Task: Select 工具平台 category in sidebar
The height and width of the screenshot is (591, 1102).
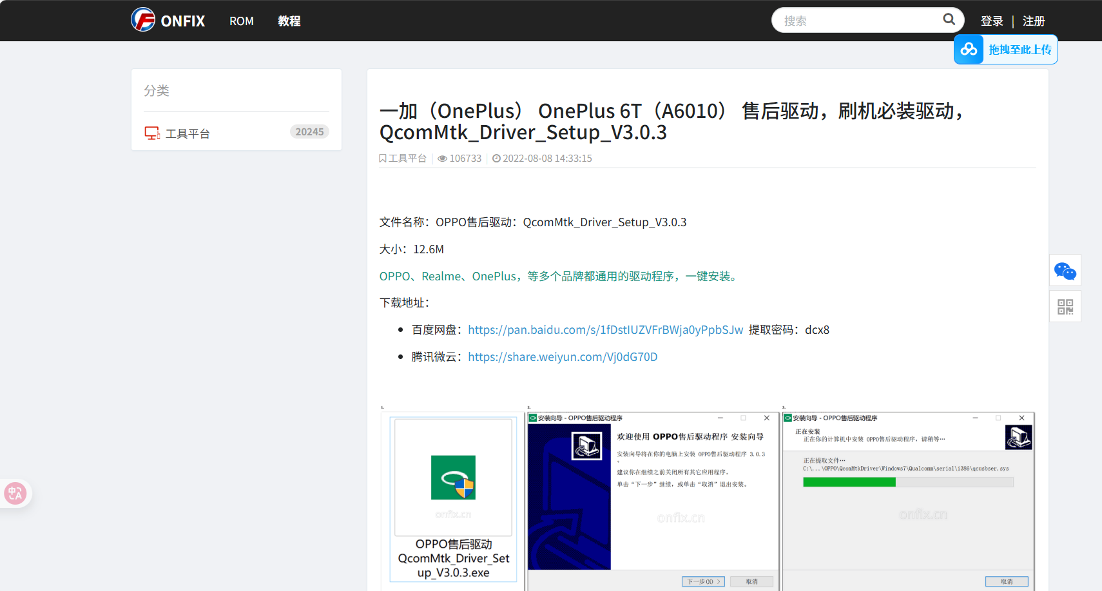Action: 188,133
